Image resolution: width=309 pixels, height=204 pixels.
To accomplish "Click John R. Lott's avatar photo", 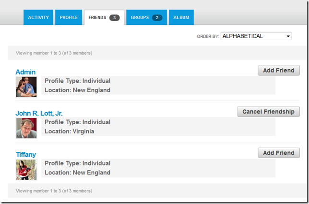I will (x=26, y=128).
